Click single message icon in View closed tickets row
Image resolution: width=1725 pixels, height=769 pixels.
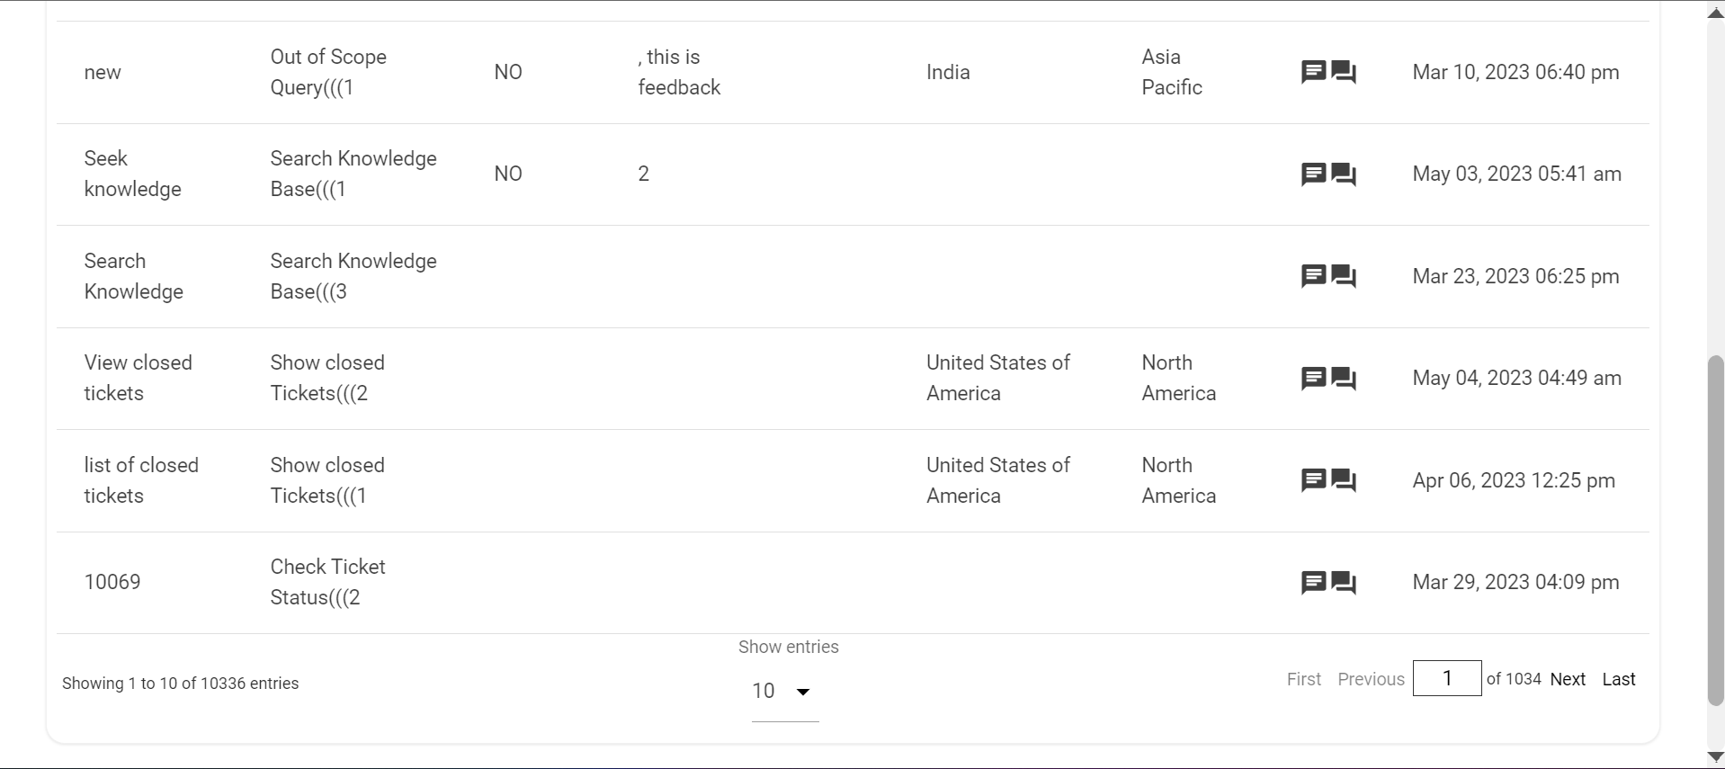click(x=1313, y=378)
